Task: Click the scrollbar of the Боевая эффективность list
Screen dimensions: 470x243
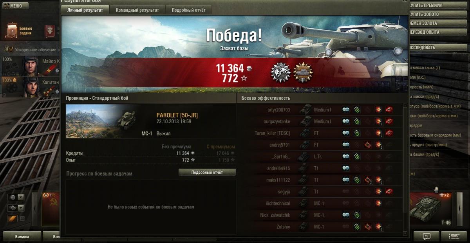Action: 405,168
